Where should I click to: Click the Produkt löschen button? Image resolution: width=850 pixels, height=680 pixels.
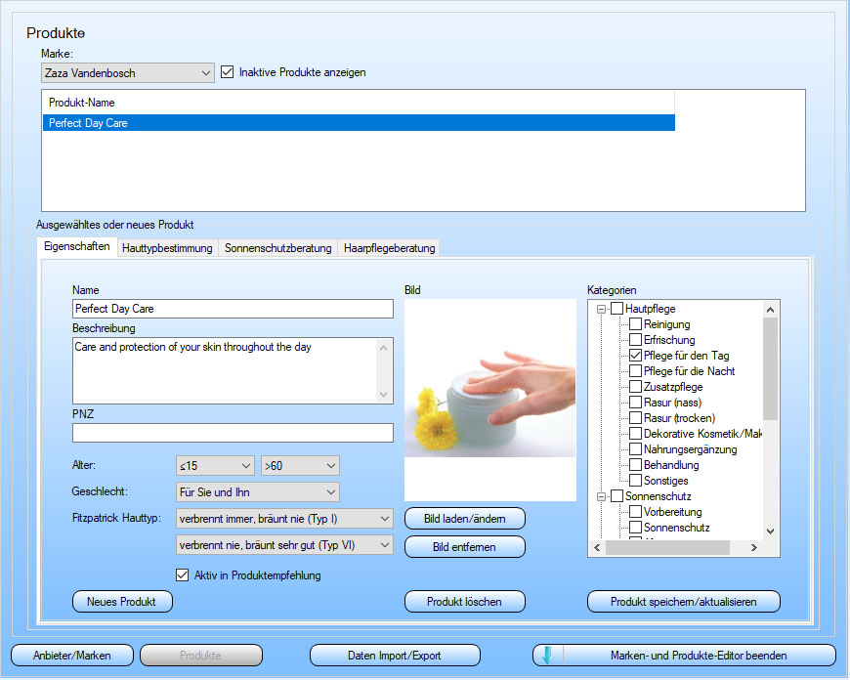coord(465,602)
